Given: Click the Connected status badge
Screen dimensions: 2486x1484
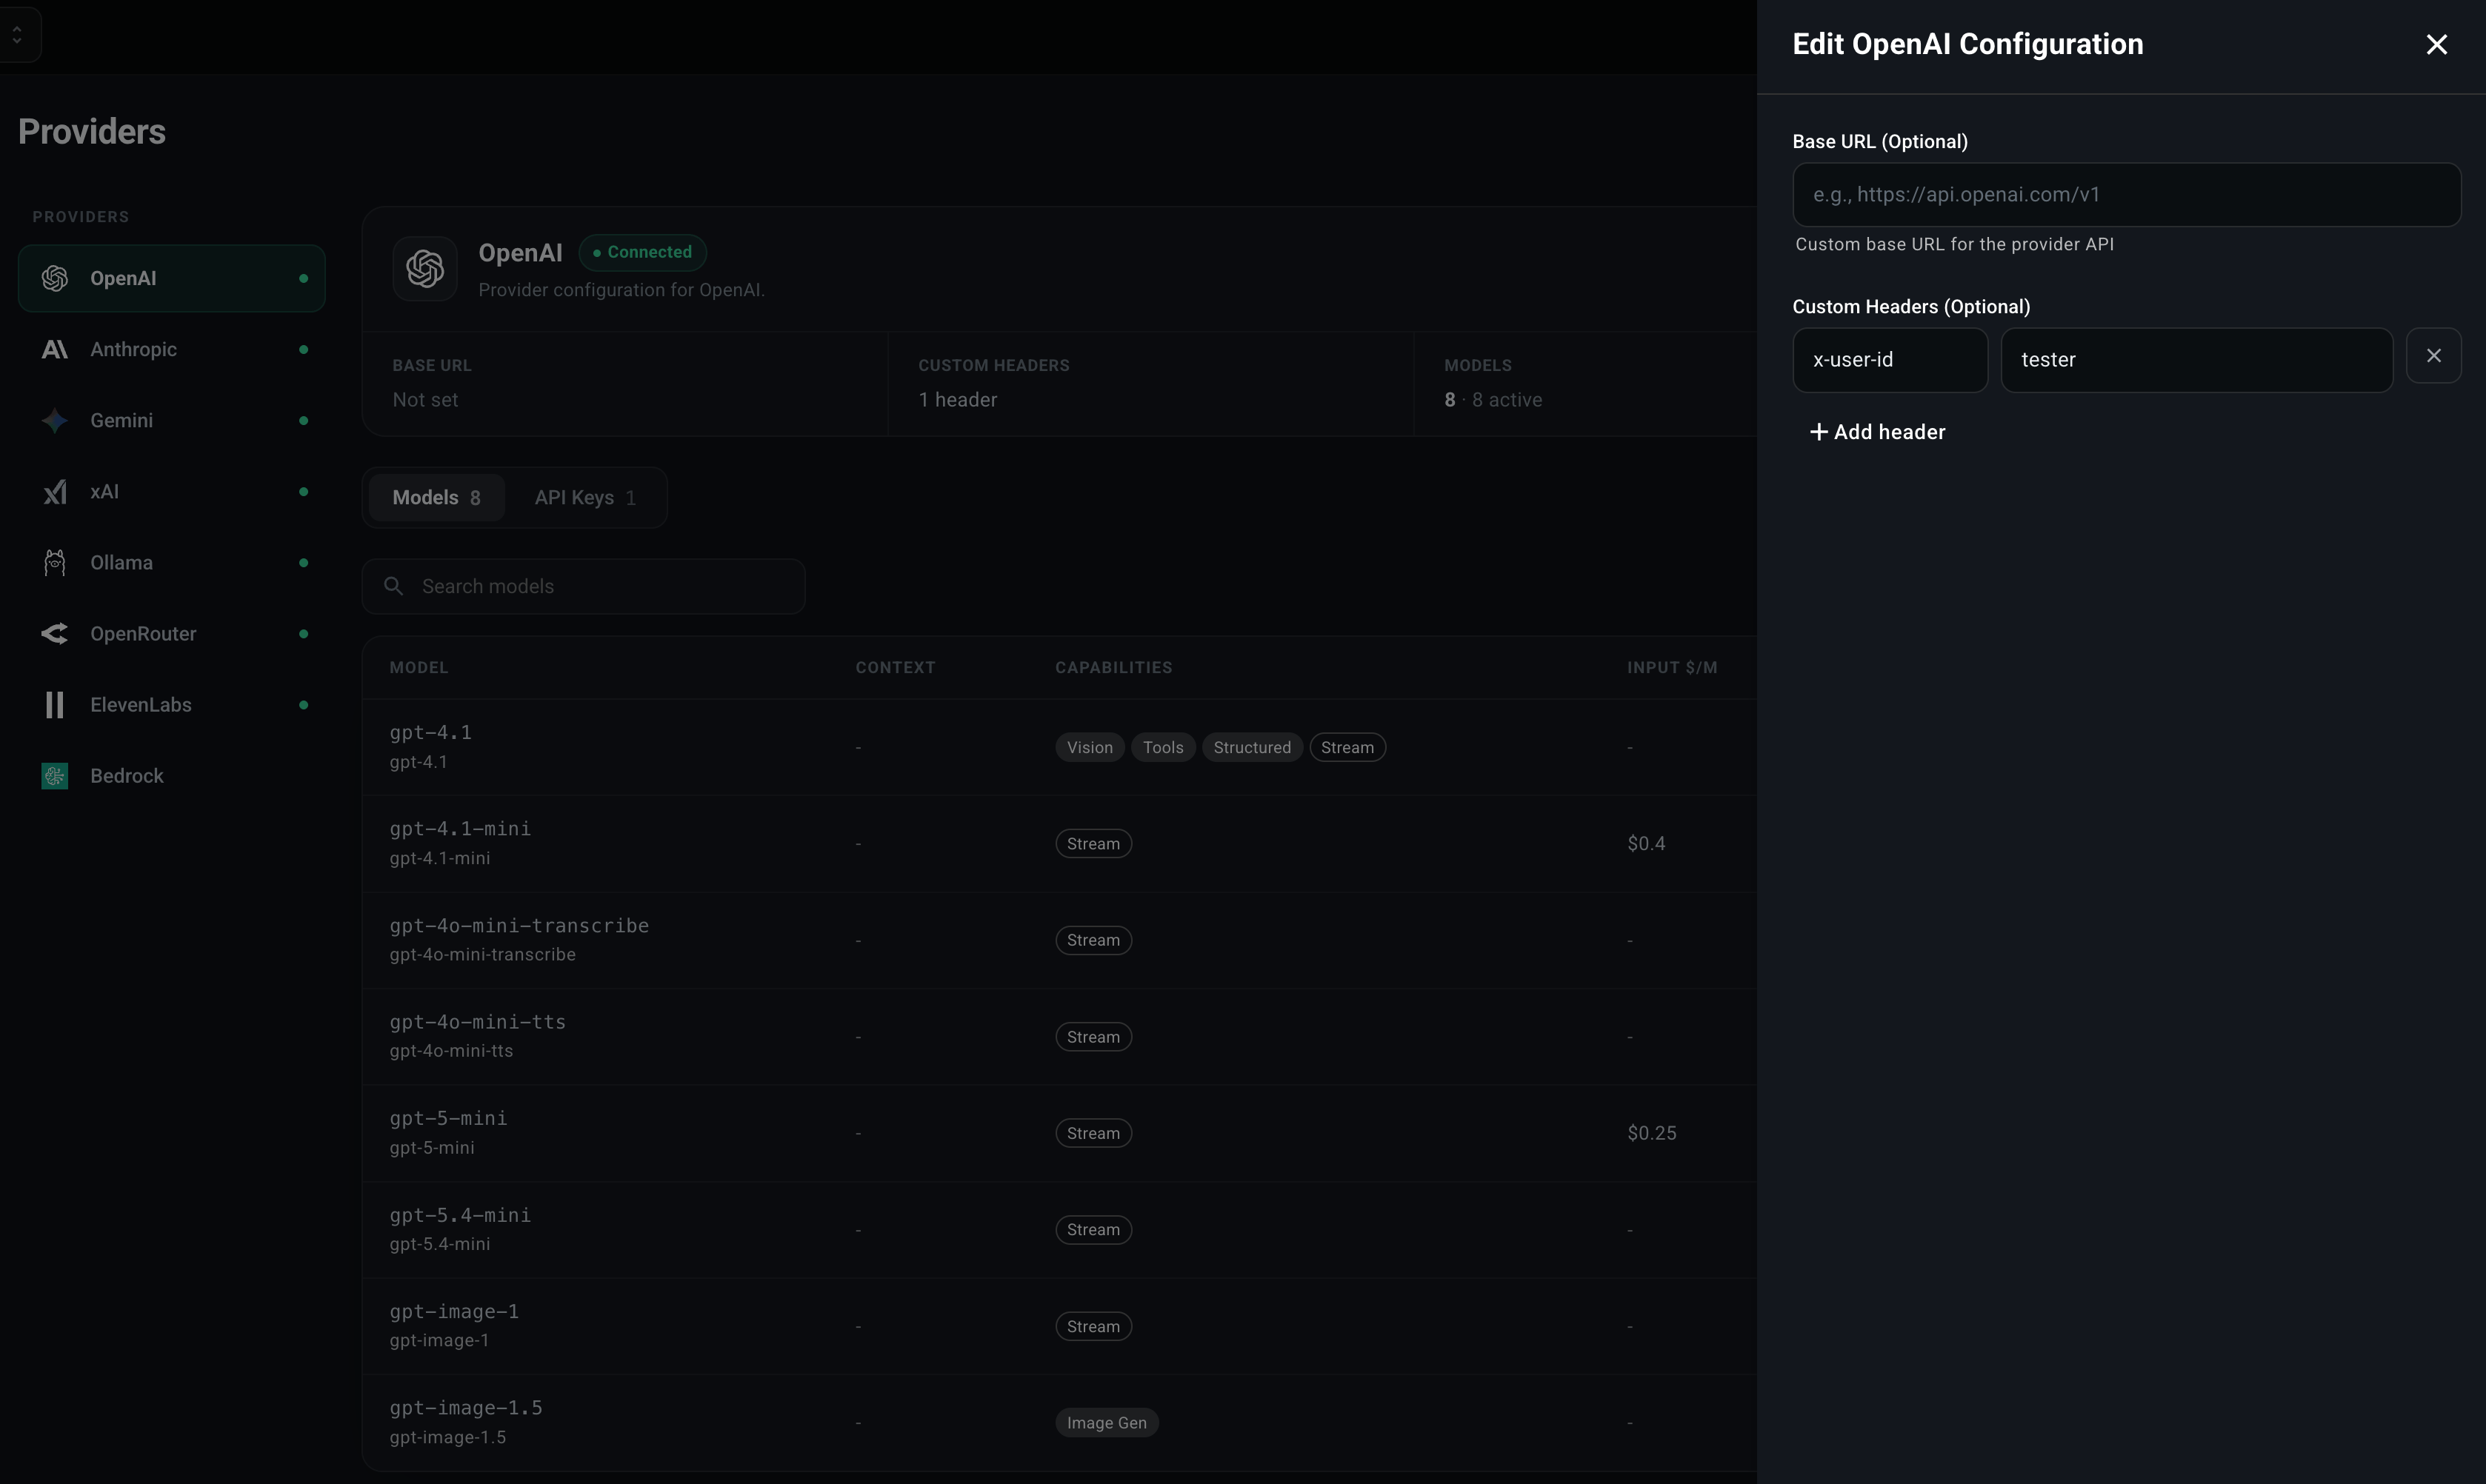Looking at the screenshot, I should 642,252.
